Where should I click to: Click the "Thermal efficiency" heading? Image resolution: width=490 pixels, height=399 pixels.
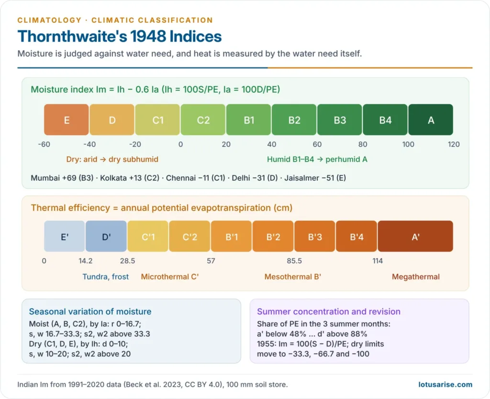coord(162,208)
